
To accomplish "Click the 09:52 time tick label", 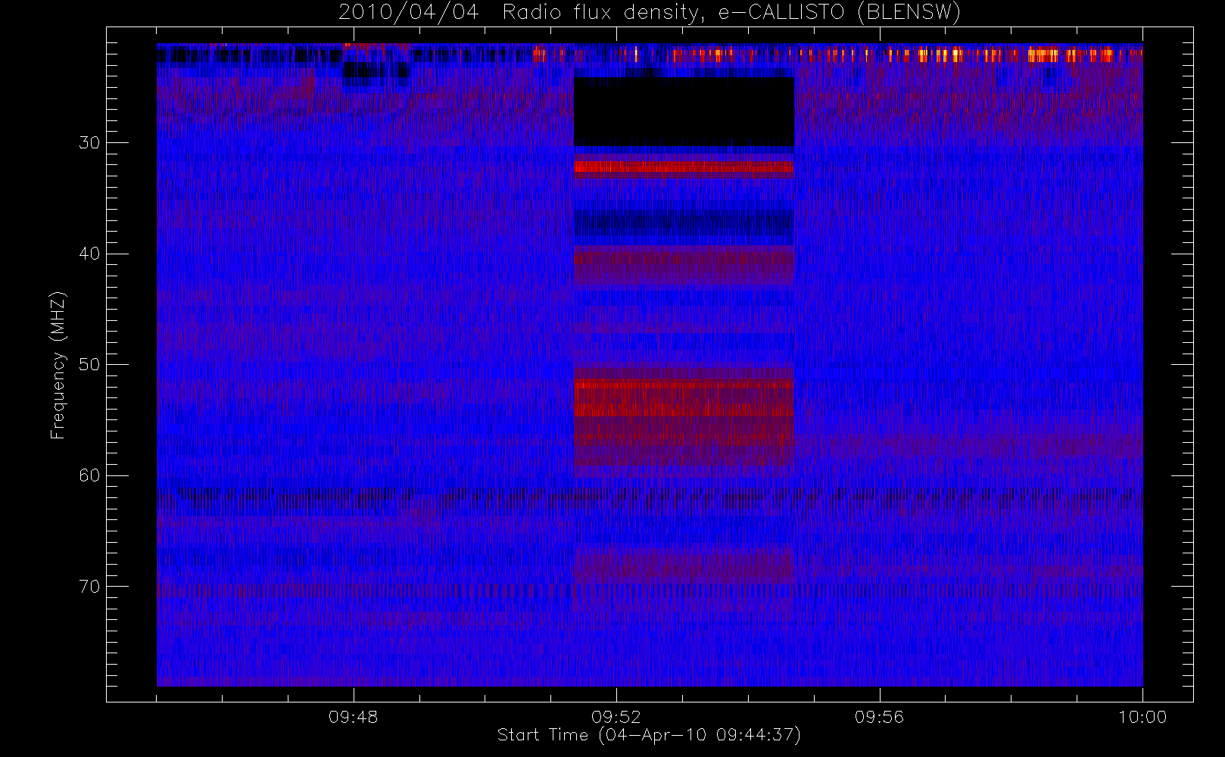I will 616,717.
